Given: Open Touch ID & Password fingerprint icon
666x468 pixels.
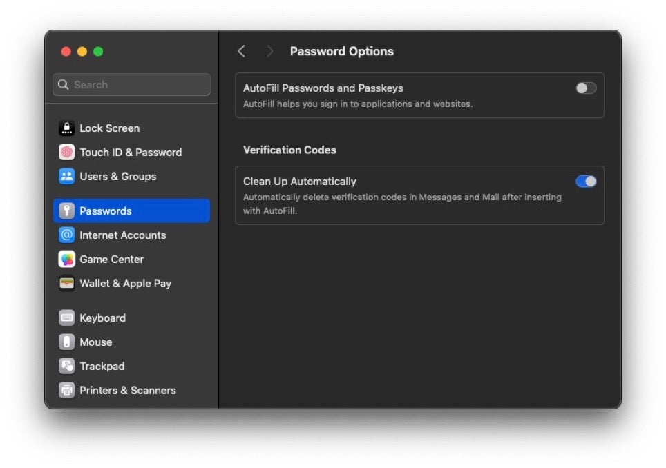Looking at the screenshot, I should [x=66, y=153].
